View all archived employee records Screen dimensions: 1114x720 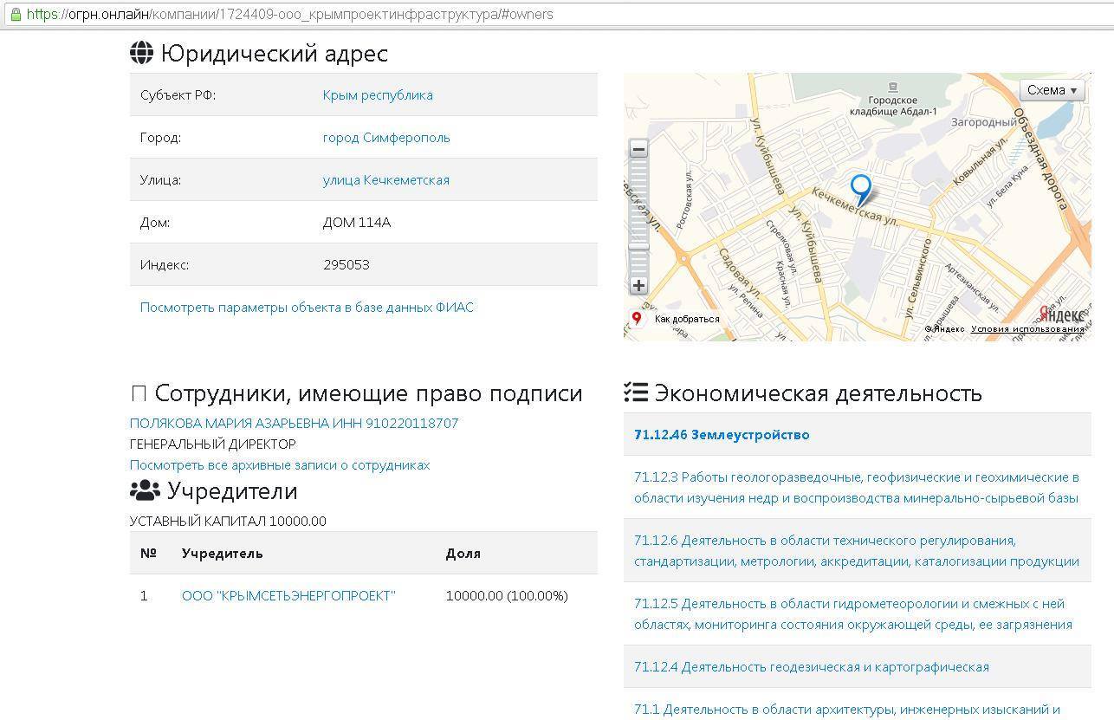click(280, 465)
